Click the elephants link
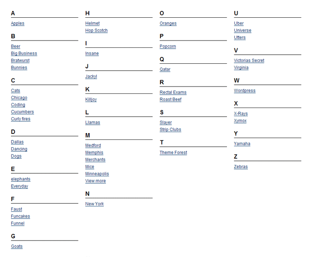Screen dimensions: 319x257 coord(21,179)
